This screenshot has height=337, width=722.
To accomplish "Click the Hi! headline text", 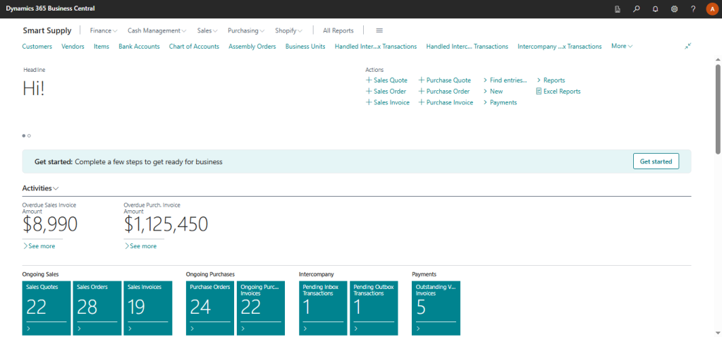I will tap(34, 88).
